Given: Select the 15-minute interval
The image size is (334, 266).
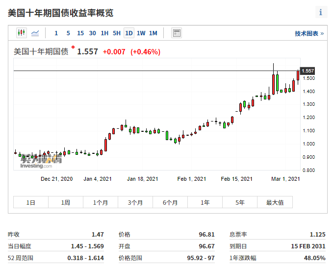Looking at the screenshot, I should coord(80,33).
